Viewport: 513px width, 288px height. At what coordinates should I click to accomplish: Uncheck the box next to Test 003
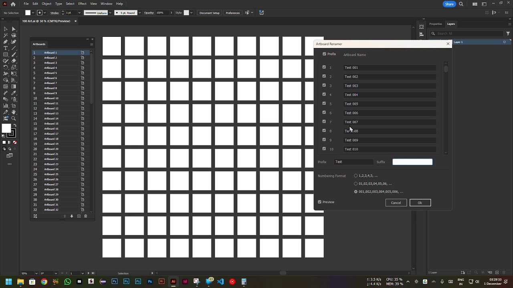(324, 85)
